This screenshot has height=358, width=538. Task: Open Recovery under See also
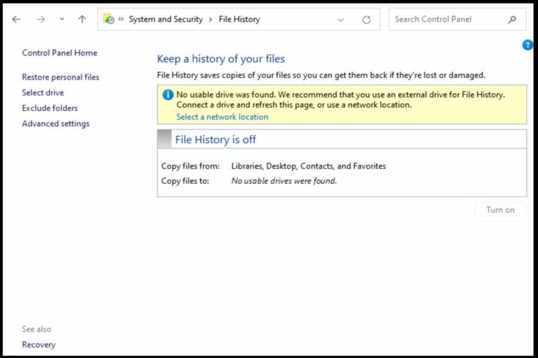[x=38, y=344]
